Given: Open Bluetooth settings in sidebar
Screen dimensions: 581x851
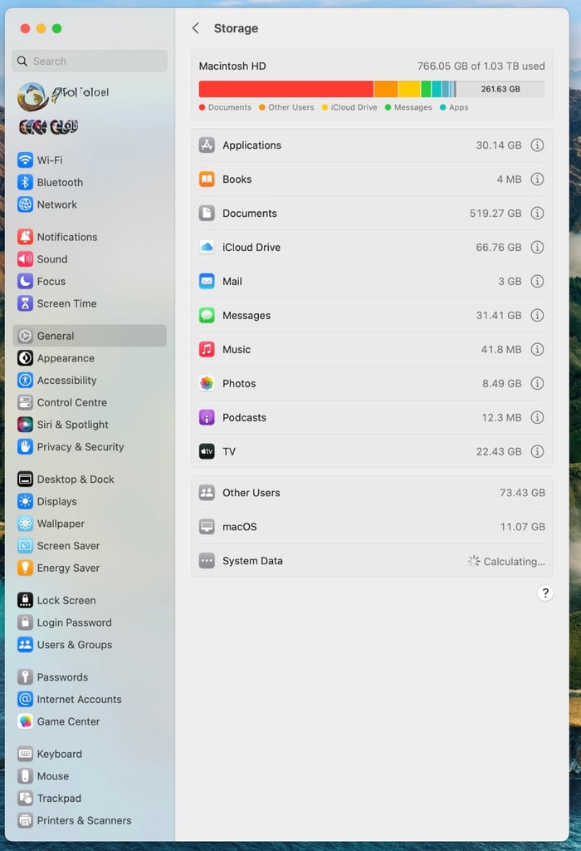Looking at the screenshot, I should point(90,182).
